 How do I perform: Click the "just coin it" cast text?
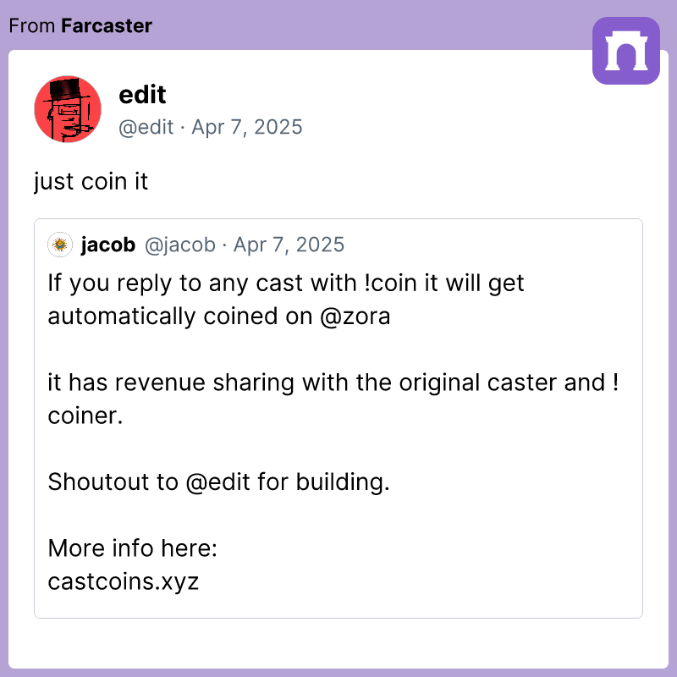tap(91, 182)
